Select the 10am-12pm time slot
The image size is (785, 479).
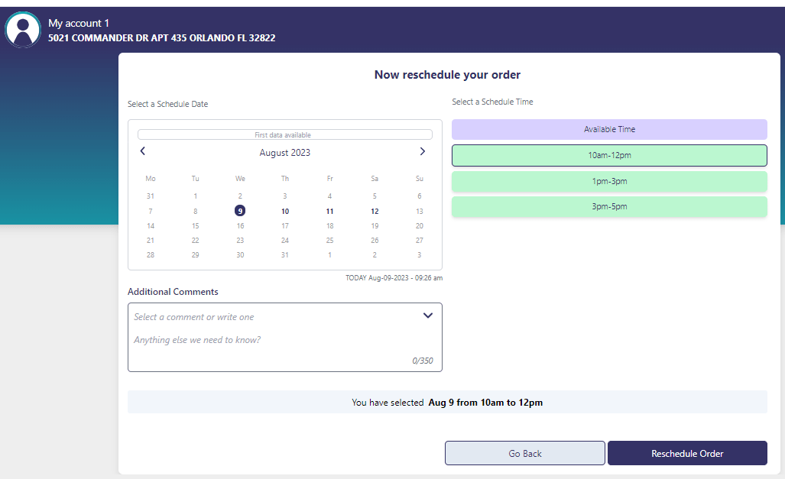(x=609, y=155)
